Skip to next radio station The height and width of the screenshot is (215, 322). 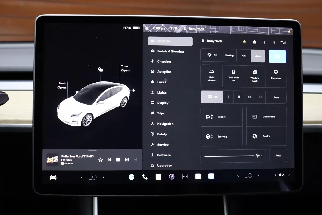(127, 160)
